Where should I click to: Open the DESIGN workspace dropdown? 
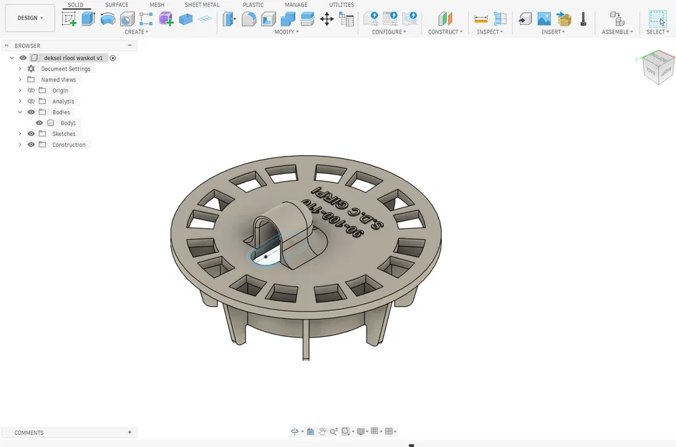[x=30, y=18]
